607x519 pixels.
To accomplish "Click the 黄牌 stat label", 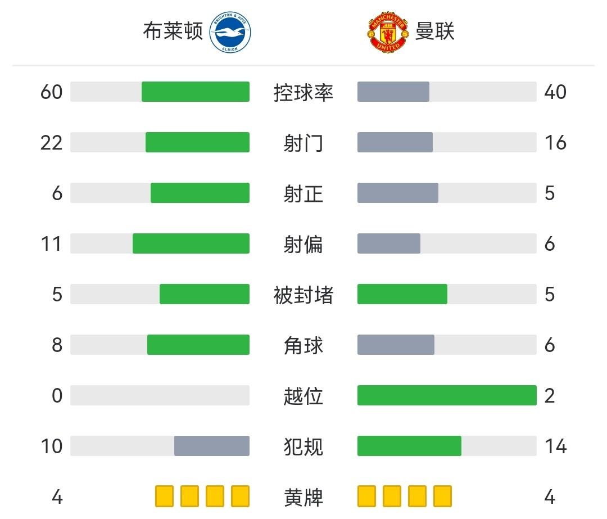I will (x=303, y=497).
